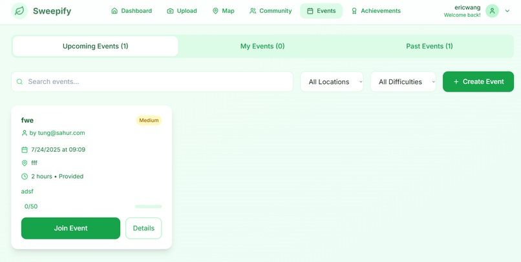Viewport: 521px width, 262px height.
Task: Click the fwe event title
Action: [x=27, y=120]
